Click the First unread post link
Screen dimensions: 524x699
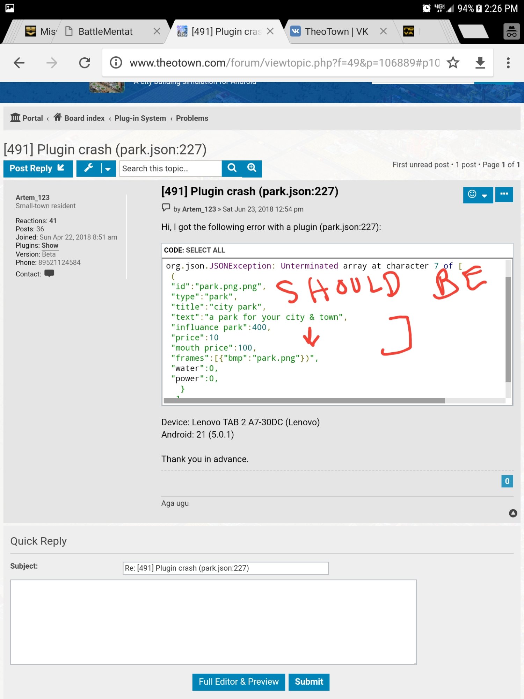pyautogui.click(x=421, y=165)
